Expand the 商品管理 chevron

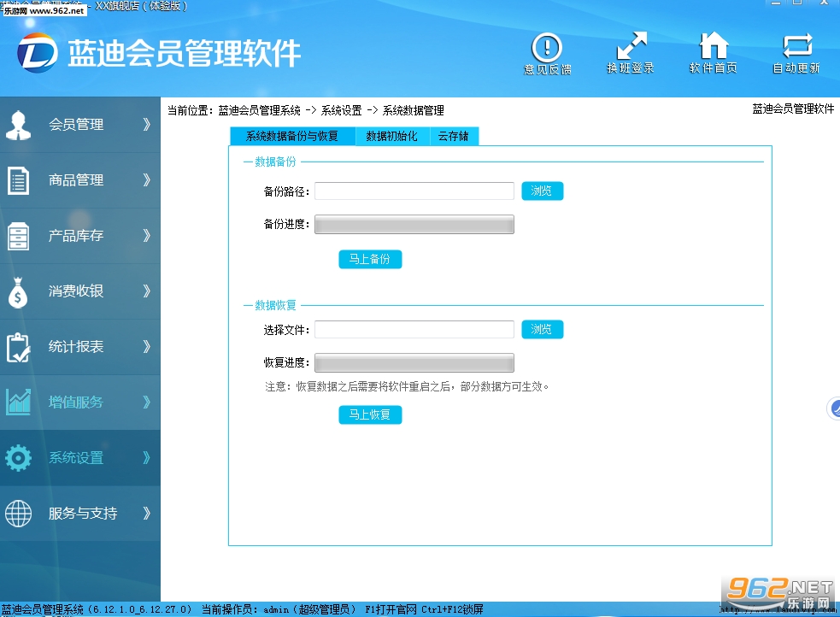146,180
